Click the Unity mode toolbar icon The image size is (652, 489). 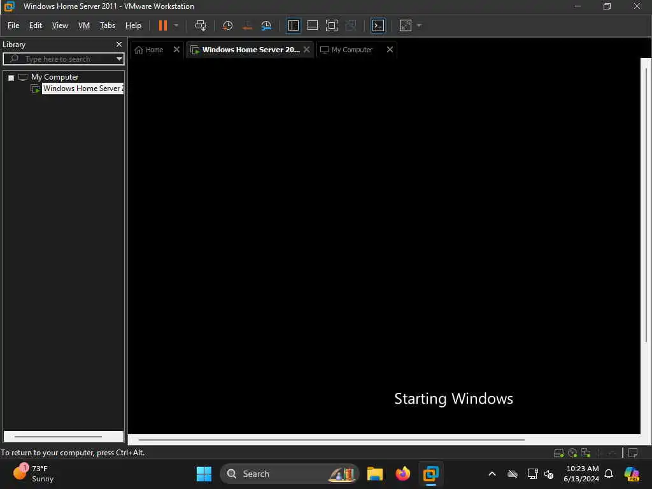[x=351, y=25]
